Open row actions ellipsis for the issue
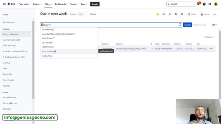This screenshot has width=221, height=124. pyautogui.click(x=211, y=49)
